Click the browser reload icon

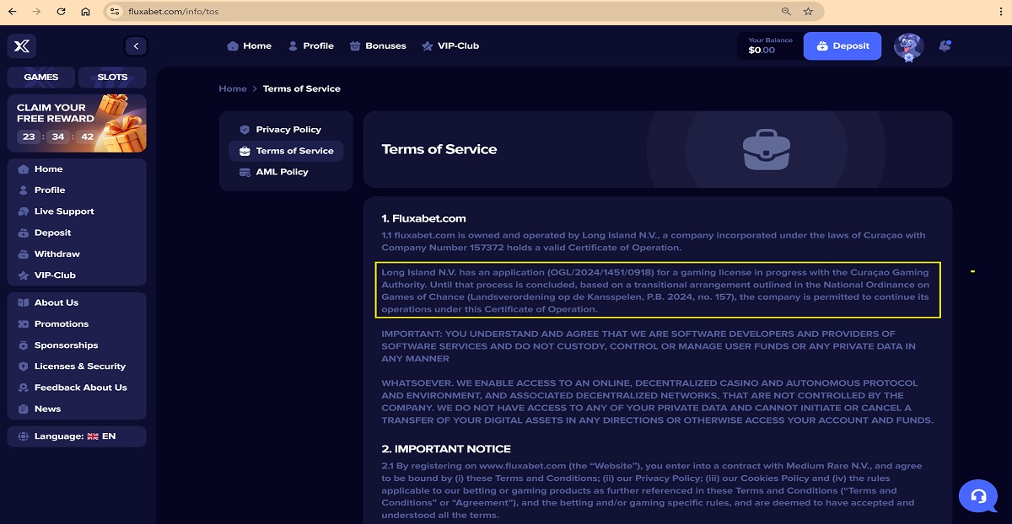61,12
